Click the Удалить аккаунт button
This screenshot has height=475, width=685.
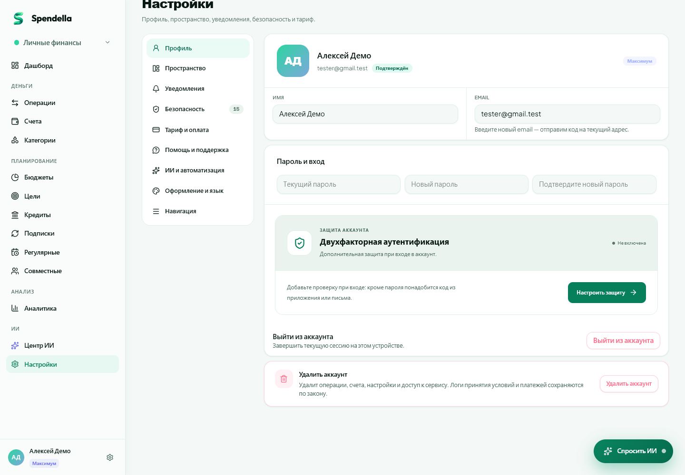629,384
